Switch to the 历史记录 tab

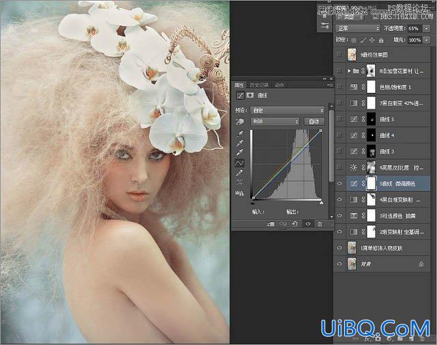[x=259, y=85]
